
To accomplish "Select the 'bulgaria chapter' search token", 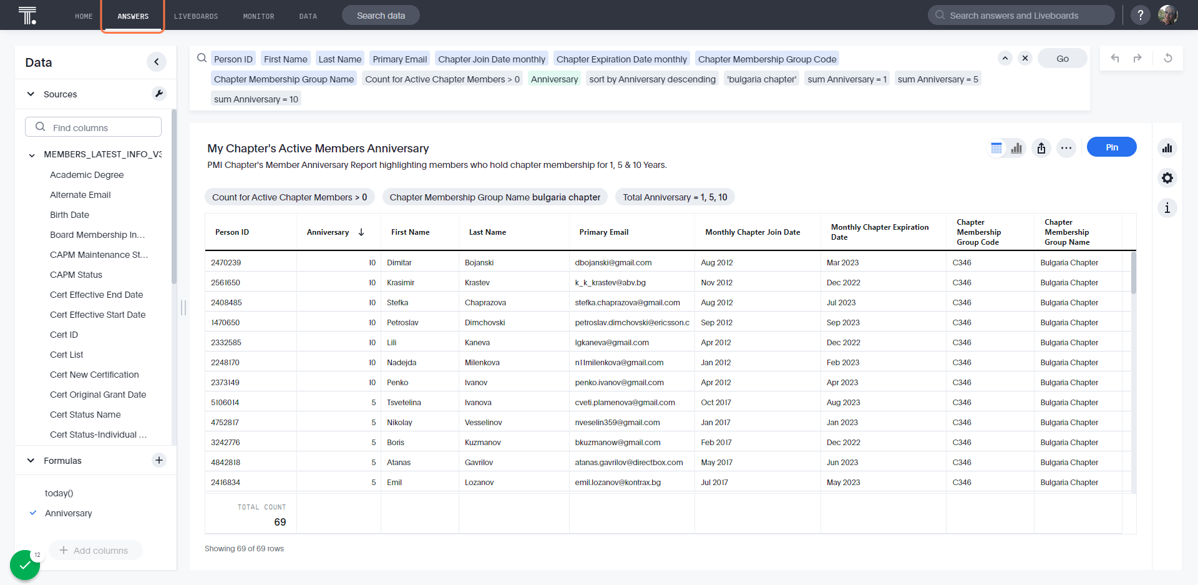I will tap(762, 79).
